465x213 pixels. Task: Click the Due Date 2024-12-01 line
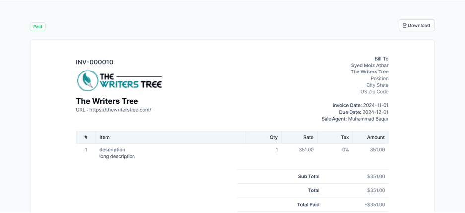[363, 112]
